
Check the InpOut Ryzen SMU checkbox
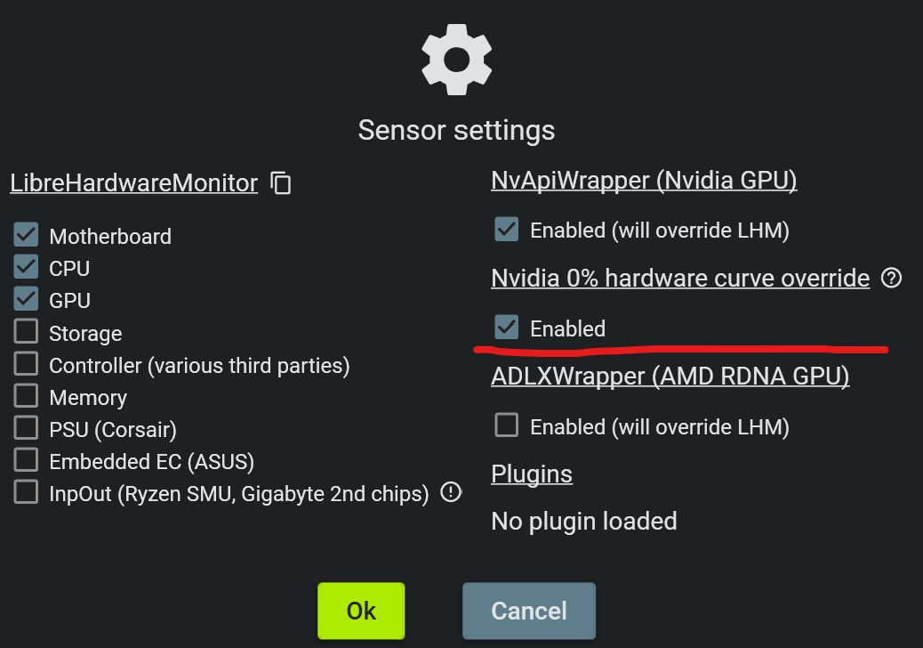26,492
